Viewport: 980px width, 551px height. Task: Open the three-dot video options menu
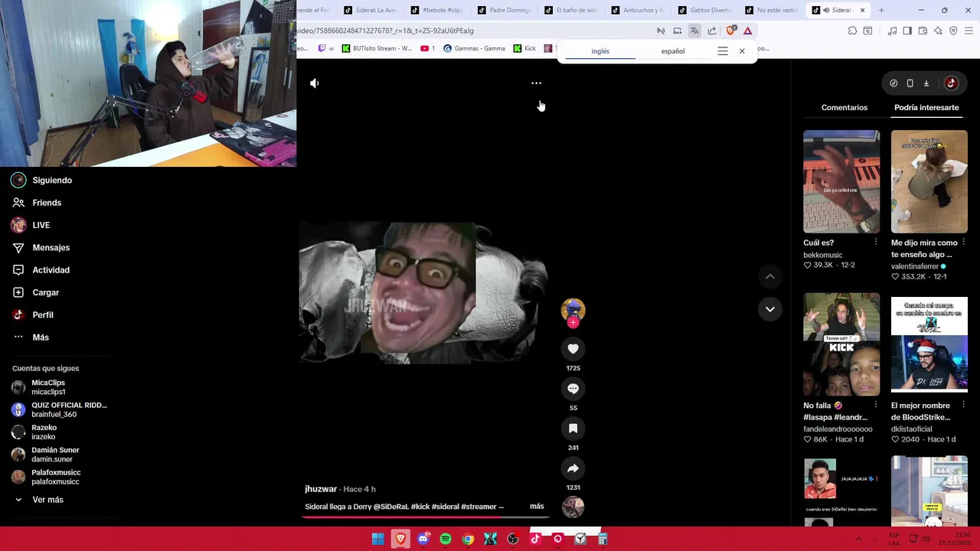pyautogui.click(x=536, y=83)
